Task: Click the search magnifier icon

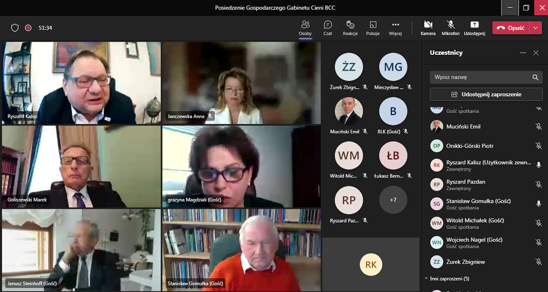Action: click(535, 77)
